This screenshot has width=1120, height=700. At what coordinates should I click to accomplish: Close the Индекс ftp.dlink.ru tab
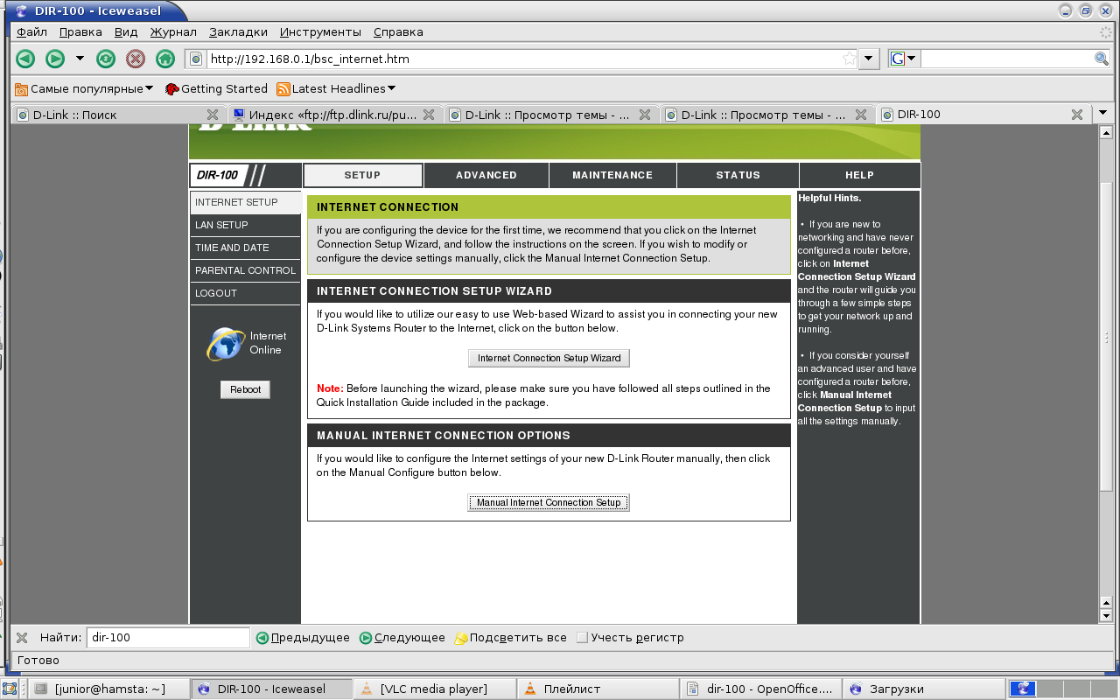(x=428, y=115)
